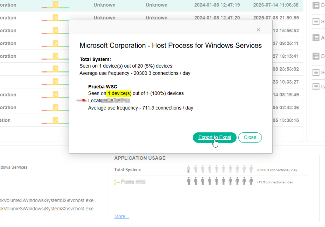Select the date 2026-07-14 11:06:38

pyautogui.click(x=276, y=5)
